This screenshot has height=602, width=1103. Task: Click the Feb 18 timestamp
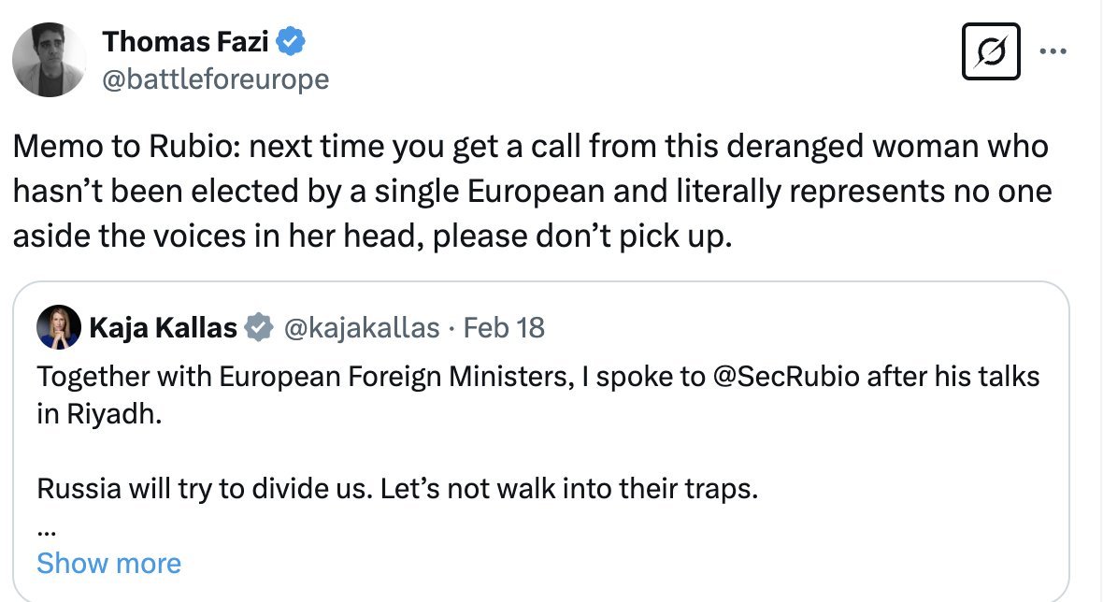[504, 328]
